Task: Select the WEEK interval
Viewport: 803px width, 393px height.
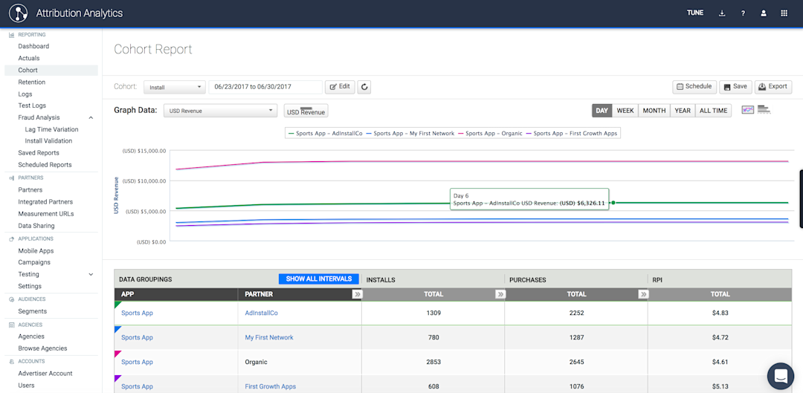Action: point(625,111)
